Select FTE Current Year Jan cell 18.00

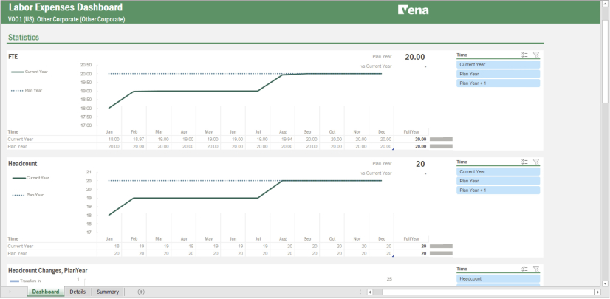[109, 140]
